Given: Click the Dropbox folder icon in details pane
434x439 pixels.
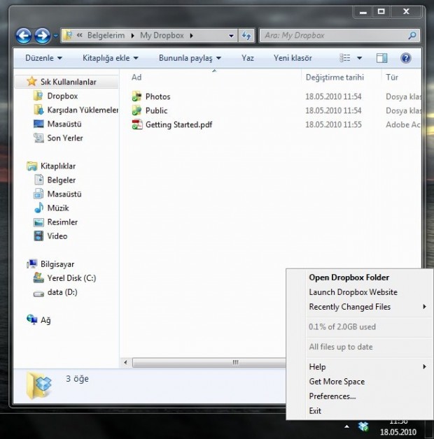Looking at the screenshot, I should point(39,385).
